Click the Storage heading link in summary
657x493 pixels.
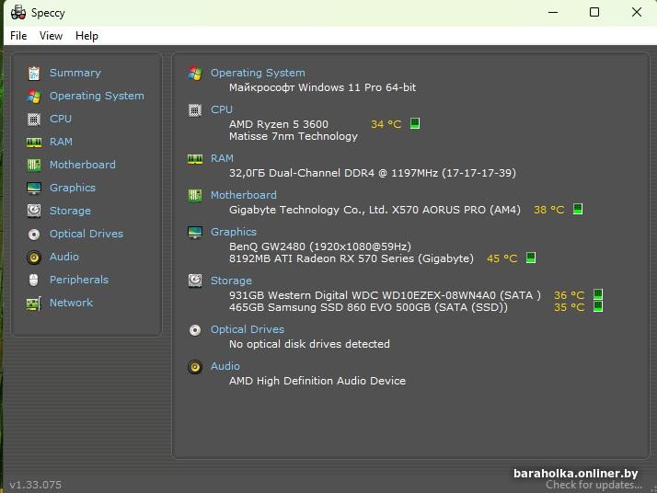tap(231, 281)
